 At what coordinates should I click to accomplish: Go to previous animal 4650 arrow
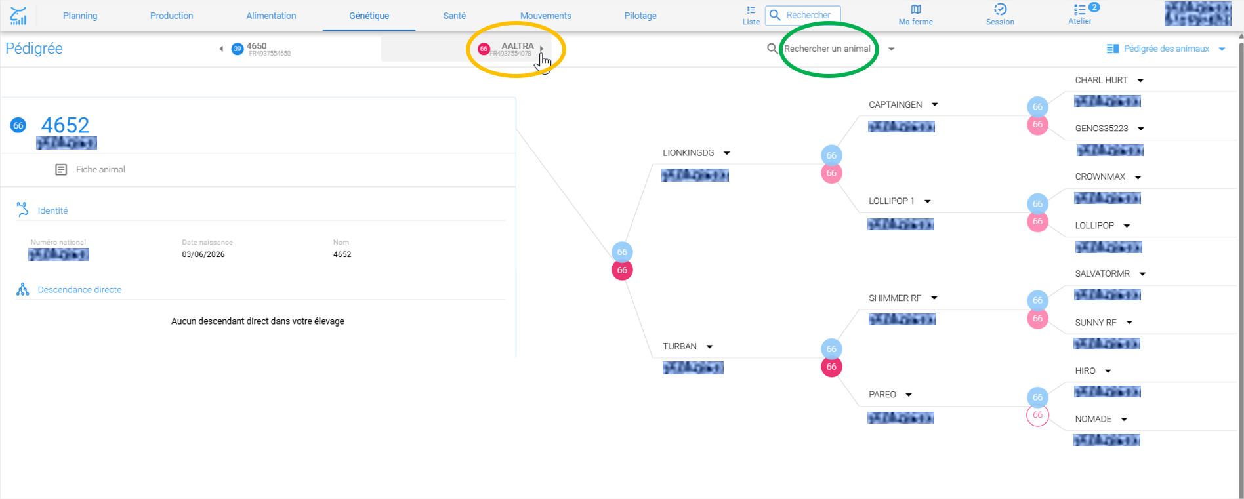pyautogui.click(x=221, y=49)
